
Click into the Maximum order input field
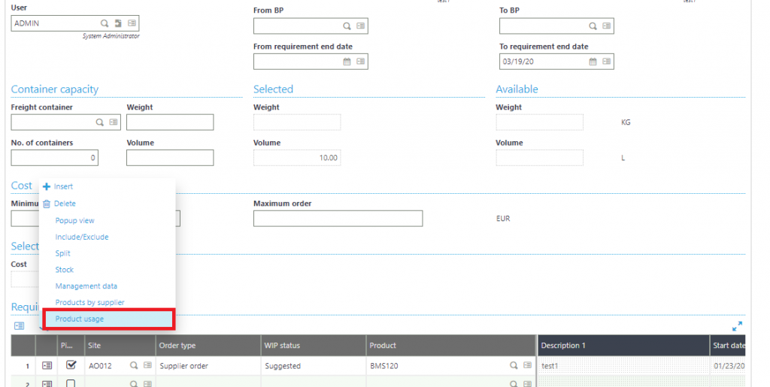click(338, 219)
